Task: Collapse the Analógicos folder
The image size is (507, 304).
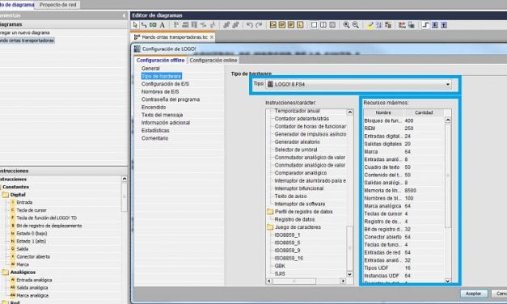Action: [x=5, y=272]
